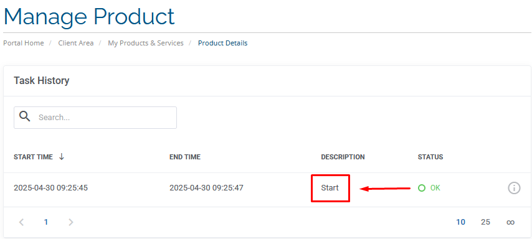Go to the previous page with left chevron
Viewport: 532px width, 239px height.
click(21, 222)
